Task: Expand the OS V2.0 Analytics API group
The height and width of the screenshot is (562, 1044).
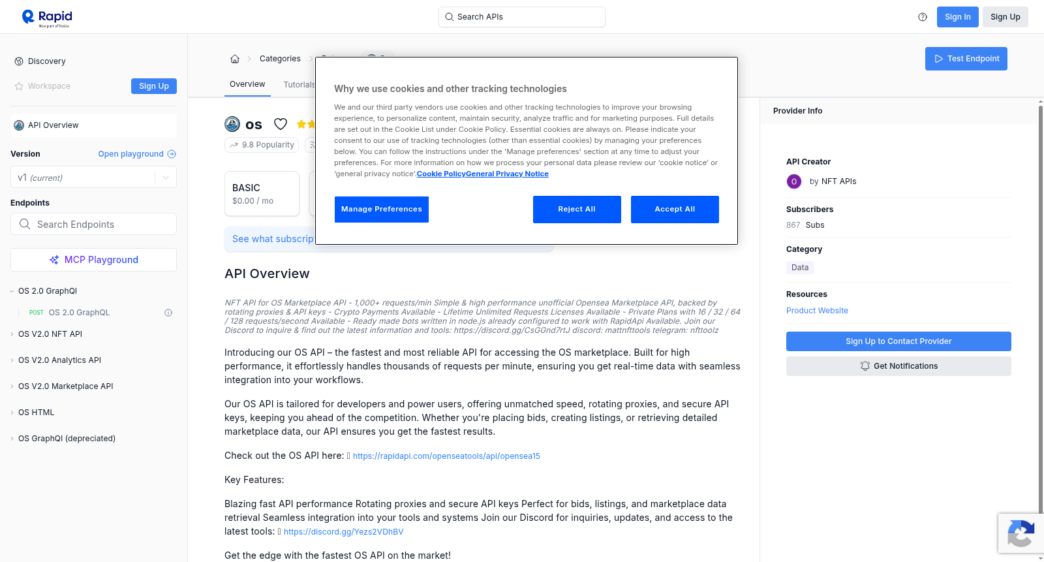Action: 12,360
